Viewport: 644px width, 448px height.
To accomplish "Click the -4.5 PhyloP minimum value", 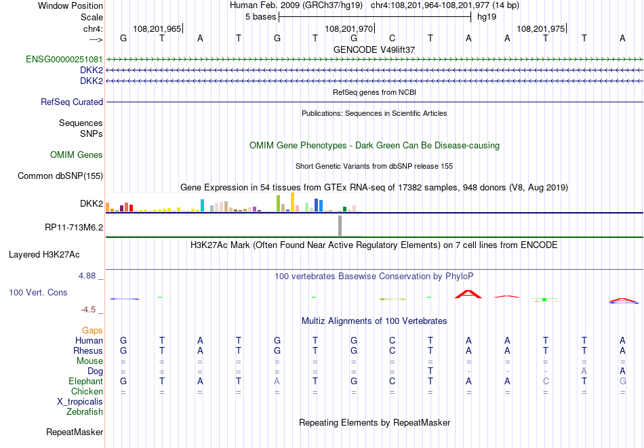I will click(88, 310).
